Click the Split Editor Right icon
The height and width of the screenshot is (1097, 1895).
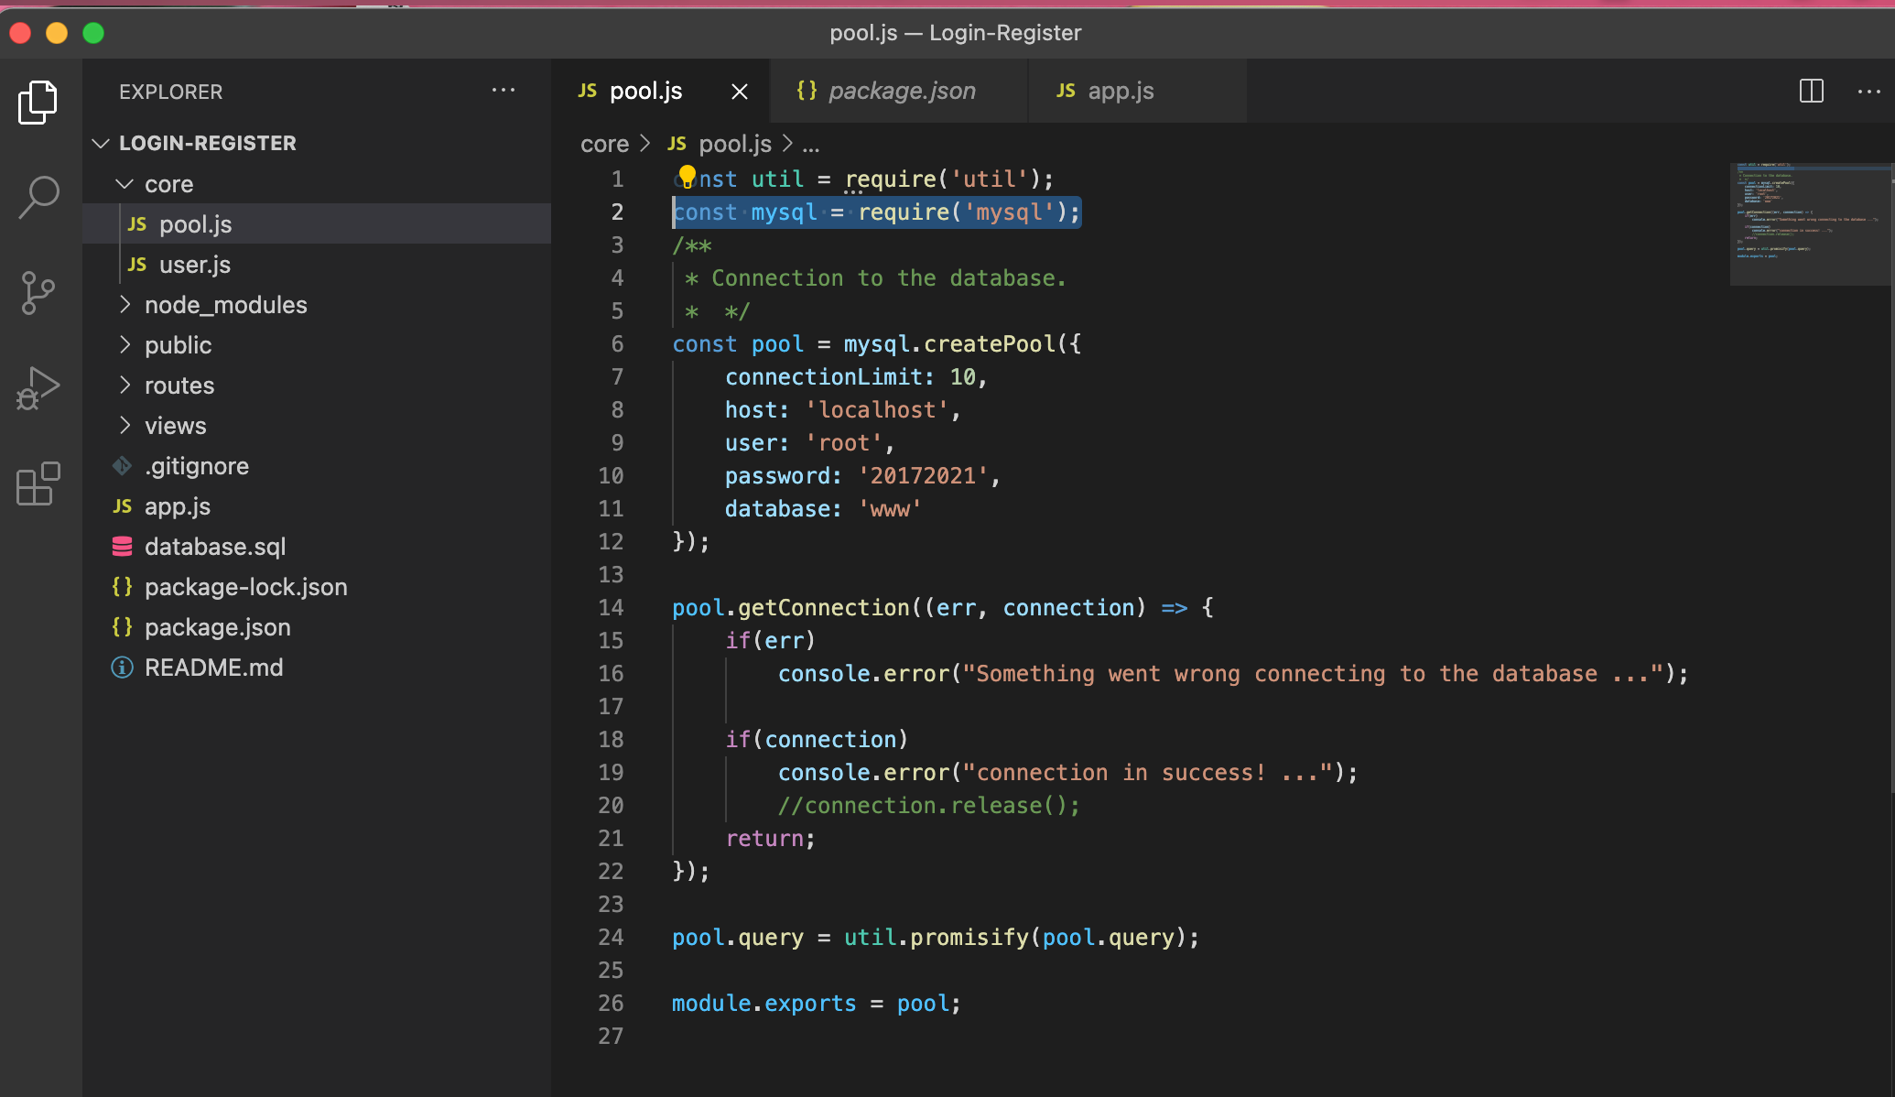(x=1811, y=91)
